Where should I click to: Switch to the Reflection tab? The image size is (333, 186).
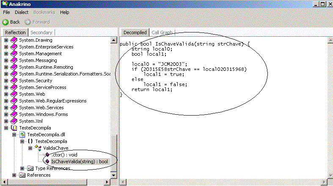(x=15, y=32)
